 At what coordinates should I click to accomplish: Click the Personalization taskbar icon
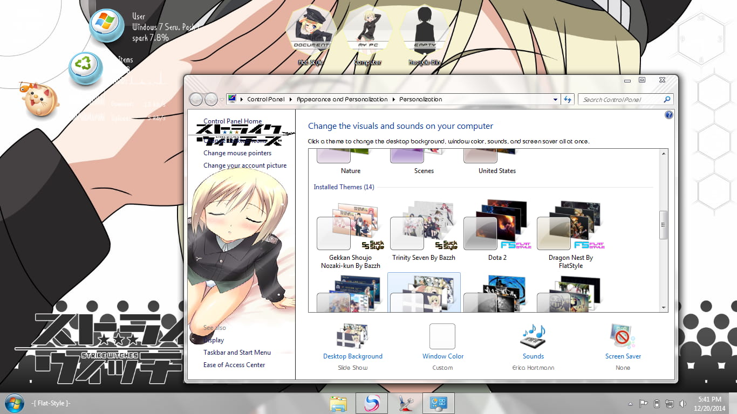(x=438, y=403)
